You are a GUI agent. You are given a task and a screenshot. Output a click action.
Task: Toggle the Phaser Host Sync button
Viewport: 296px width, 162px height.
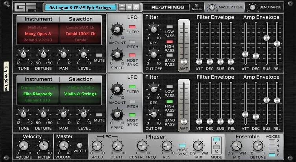coord(182,145)
